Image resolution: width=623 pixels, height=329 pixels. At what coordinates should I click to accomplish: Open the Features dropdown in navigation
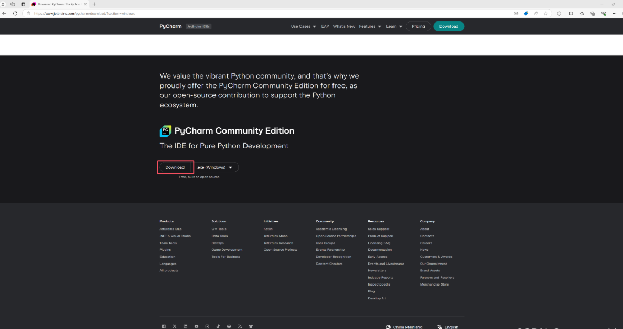pyautogui.click(x=370, y=26)
